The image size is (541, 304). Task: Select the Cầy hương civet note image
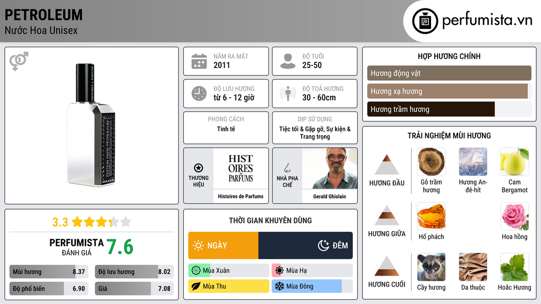coord(431,267)
